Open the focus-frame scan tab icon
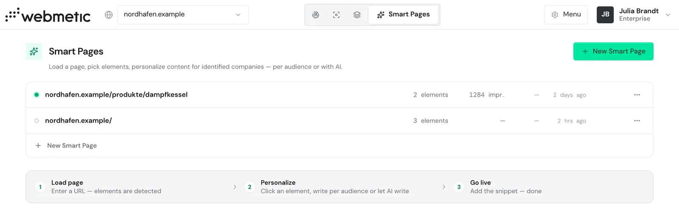The image size is (679, 217). 337,15
